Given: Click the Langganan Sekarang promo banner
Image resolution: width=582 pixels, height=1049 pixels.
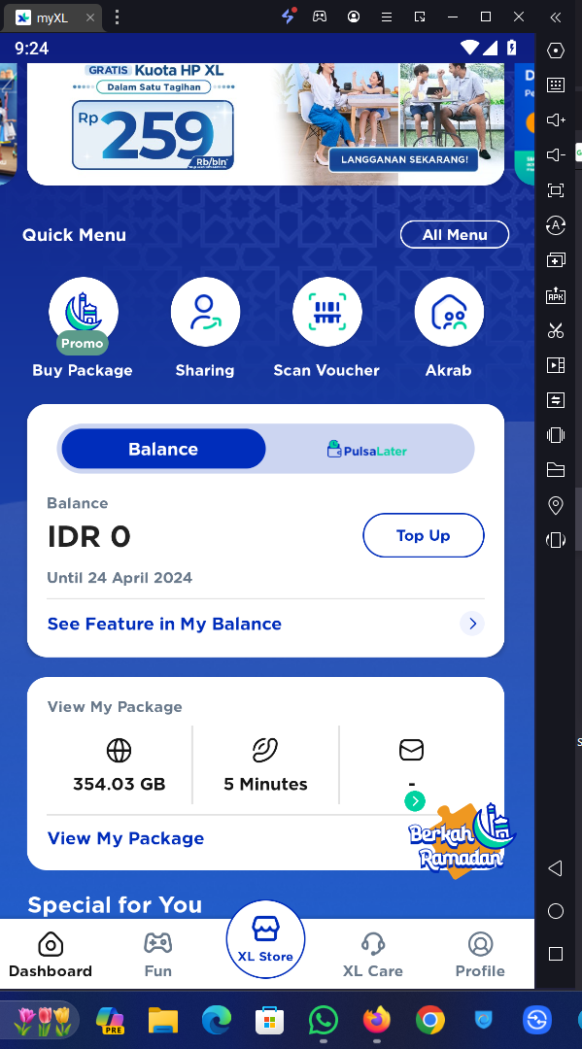Looking at the screenshot, I should click(403, 160).
